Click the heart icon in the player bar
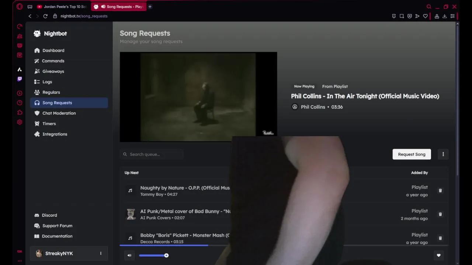Image resolution: width=472 pixels, height=265 pixels. pyautogui.click(x=438, y=255)
